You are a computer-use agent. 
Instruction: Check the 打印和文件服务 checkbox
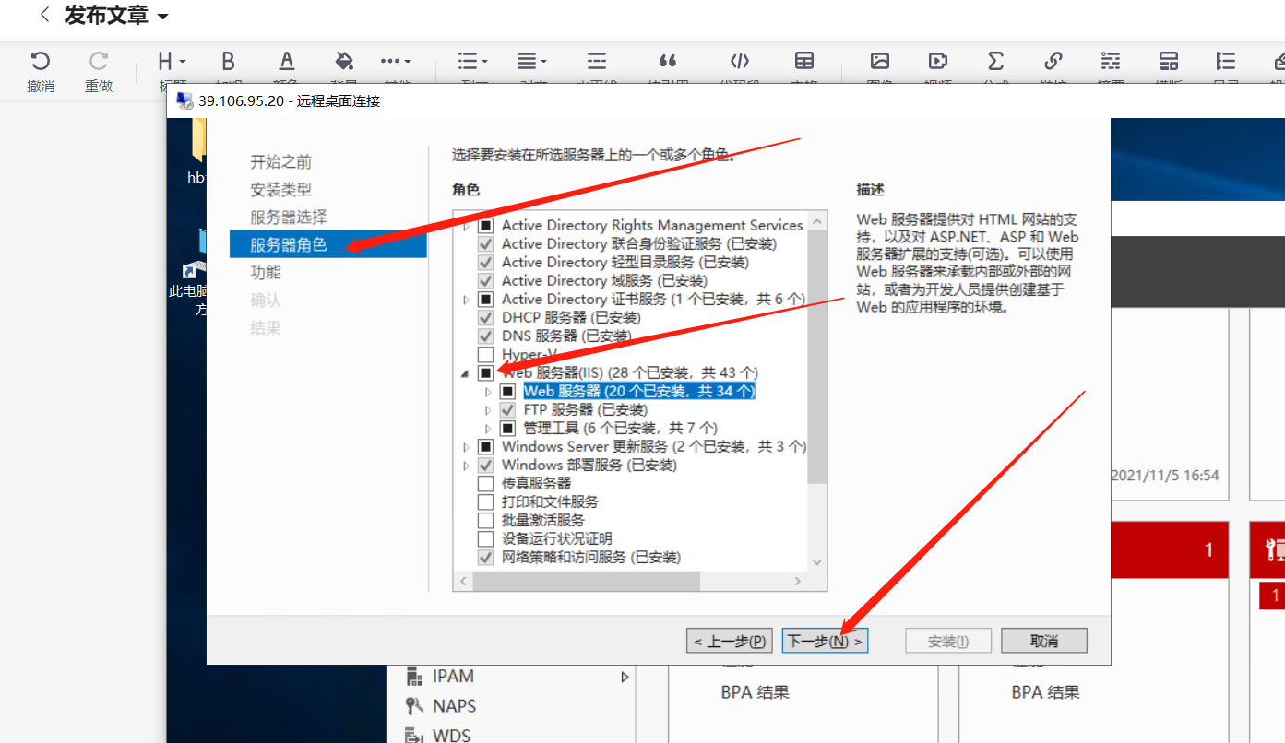point(485,501)
